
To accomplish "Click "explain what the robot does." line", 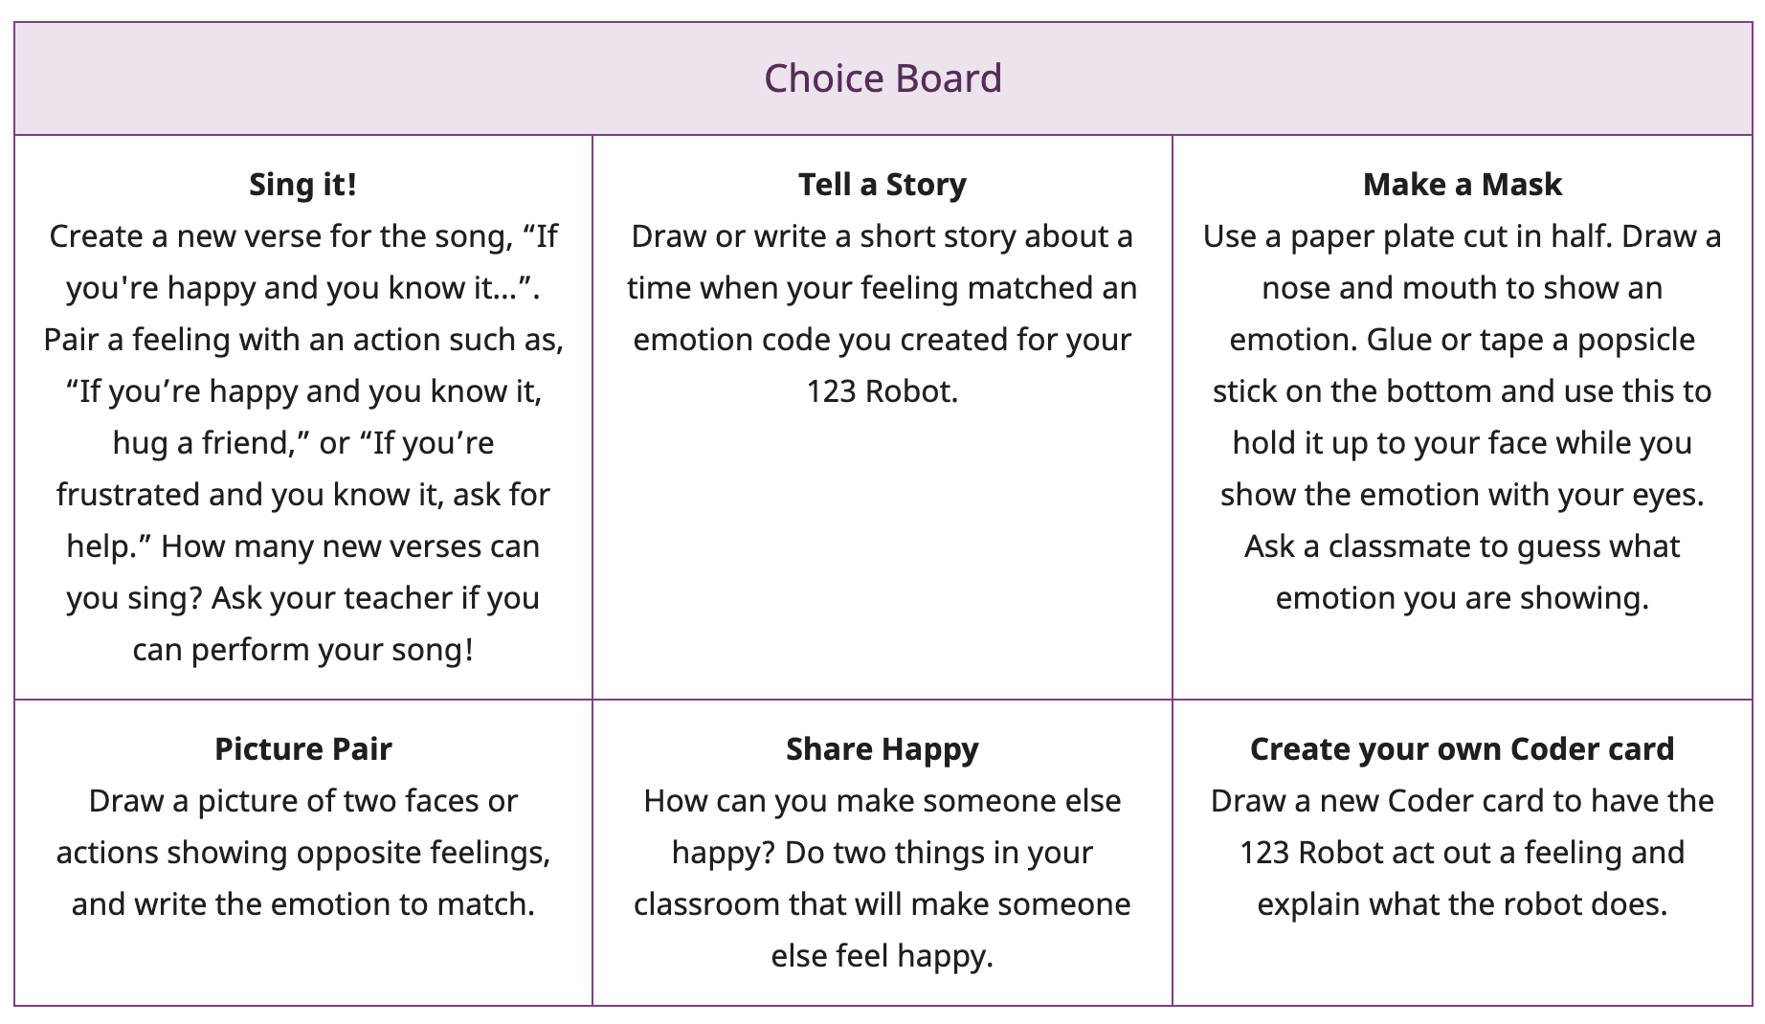I will point(1462,904).
